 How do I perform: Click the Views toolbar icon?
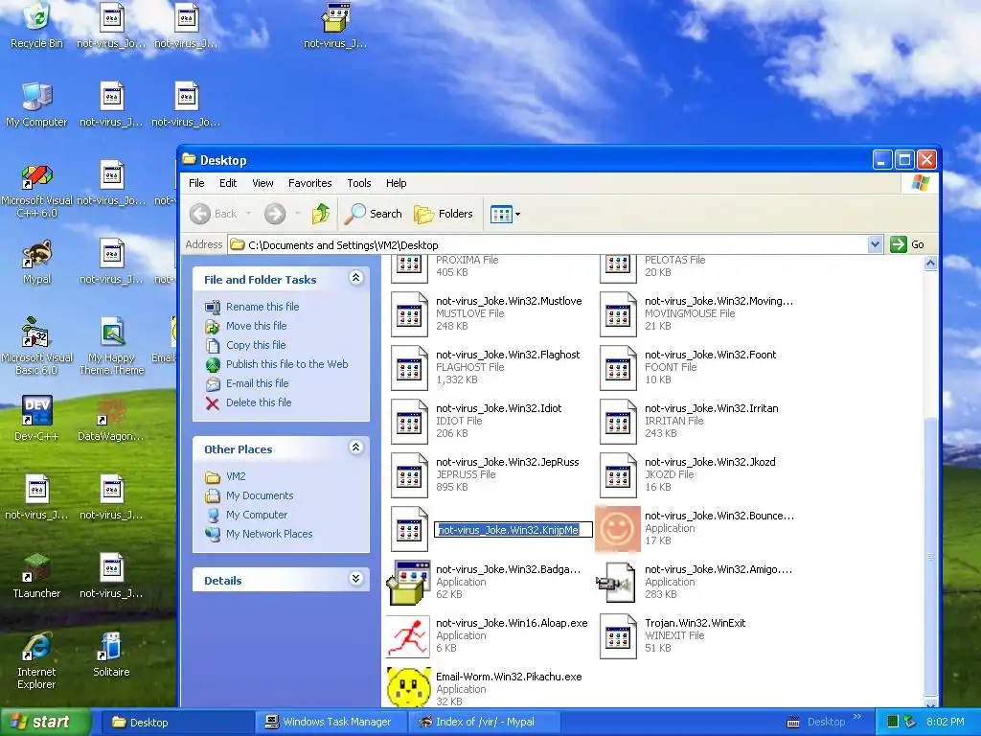coord(501,214)
